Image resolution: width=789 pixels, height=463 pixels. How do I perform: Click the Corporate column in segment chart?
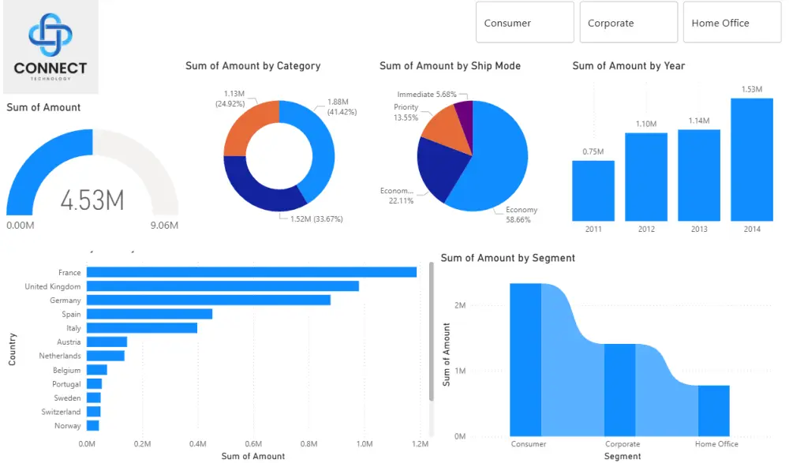(619, 390)
